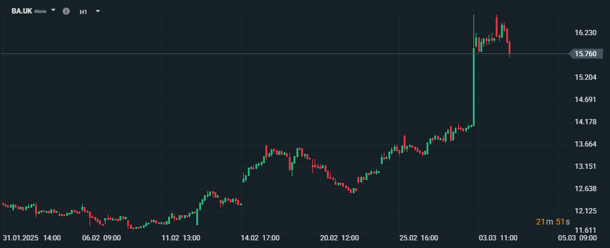610x248 pixels.
Task: Open the instrument info icon
Action: [66, 11]
